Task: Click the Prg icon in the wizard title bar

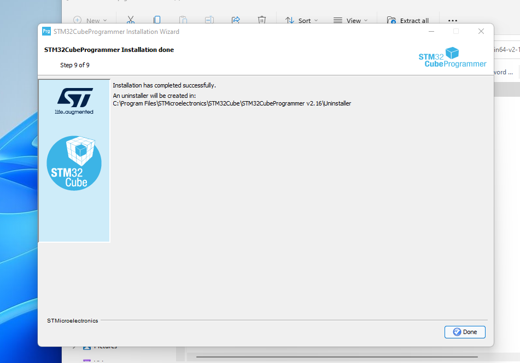Action: [x=46, y=31]
